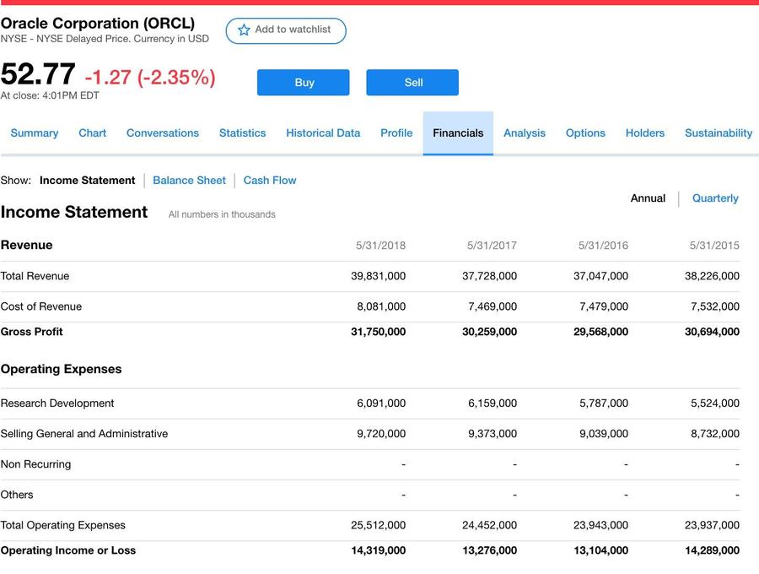
Task: Select the Operating Income or Loss label
Action: [x=68, y=550]
